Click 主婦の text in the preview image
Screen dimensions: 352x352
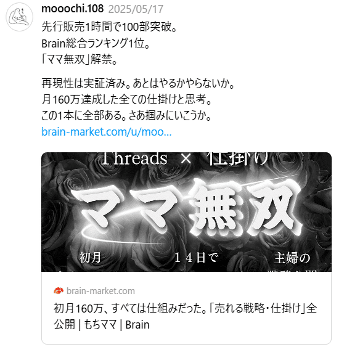point(292,258)
